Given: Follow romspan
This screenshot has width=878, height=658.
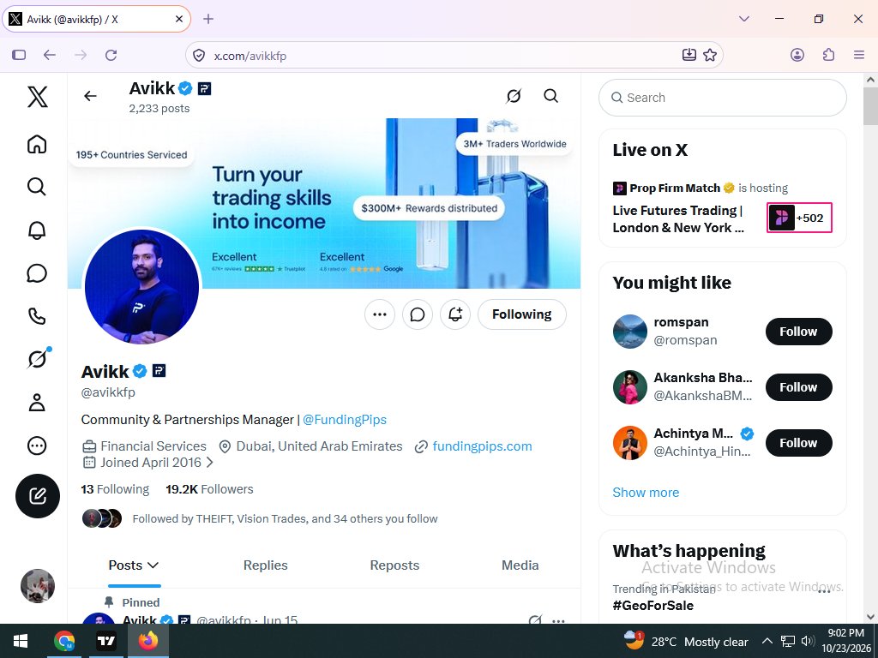Looking at the screenshot, I should click(x=798, y=332).
